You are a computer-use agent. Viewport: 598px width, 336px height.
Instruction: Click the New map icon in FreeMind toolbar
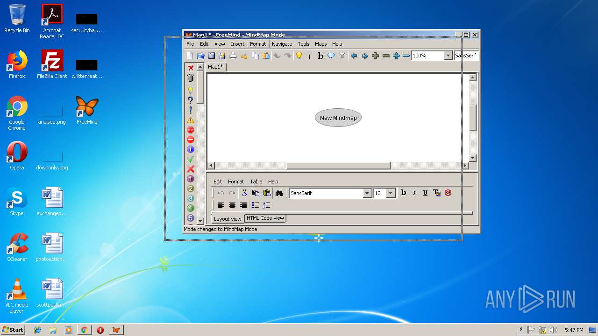tap(190, 56)
